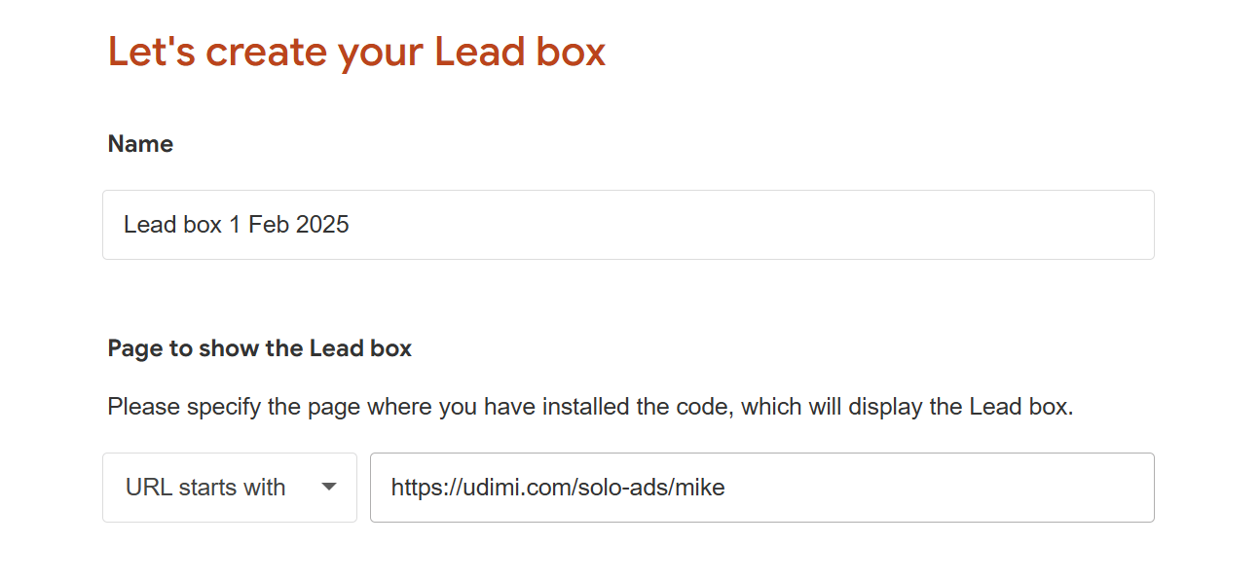The height and width of the screenshot is (581, 1260).
Task: Click the "Please specify the page" description text
Action: pyautogui.click(x=590, y=407)
